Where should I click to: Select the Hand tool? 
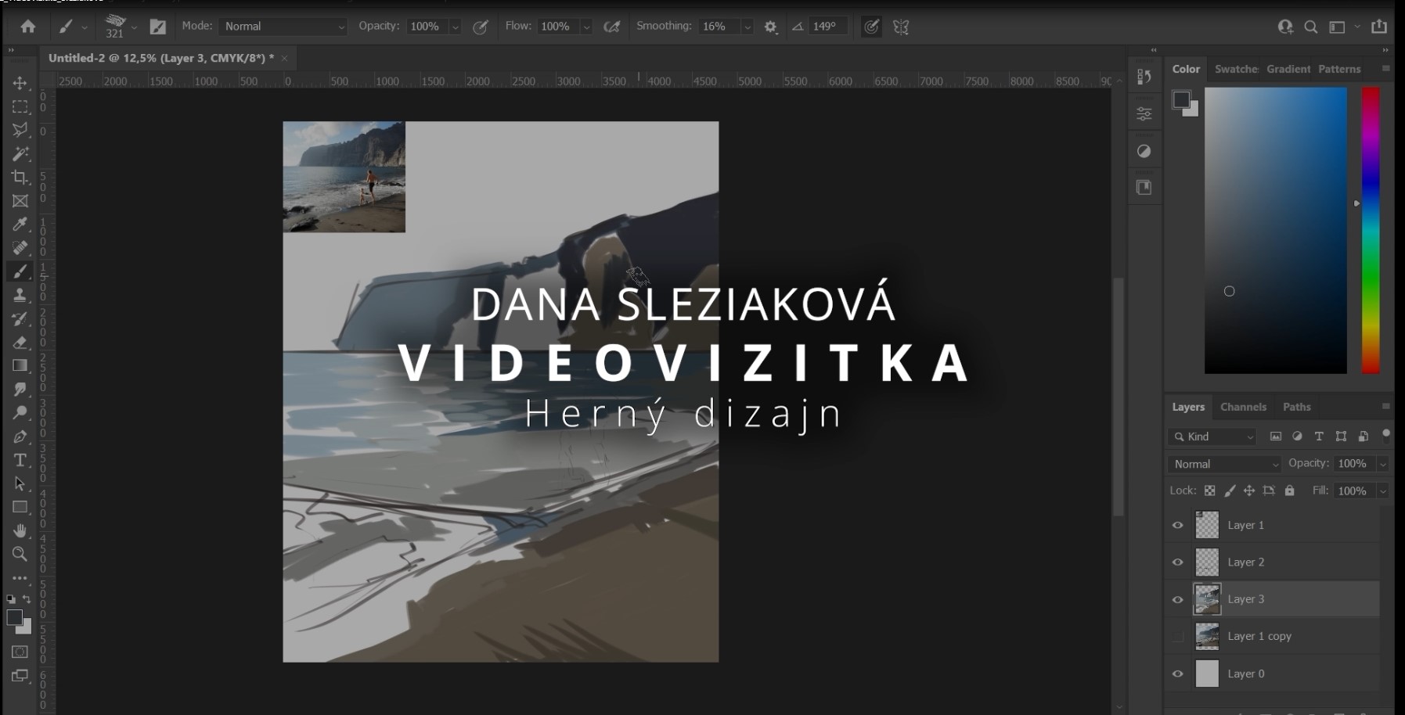(20, 530)
